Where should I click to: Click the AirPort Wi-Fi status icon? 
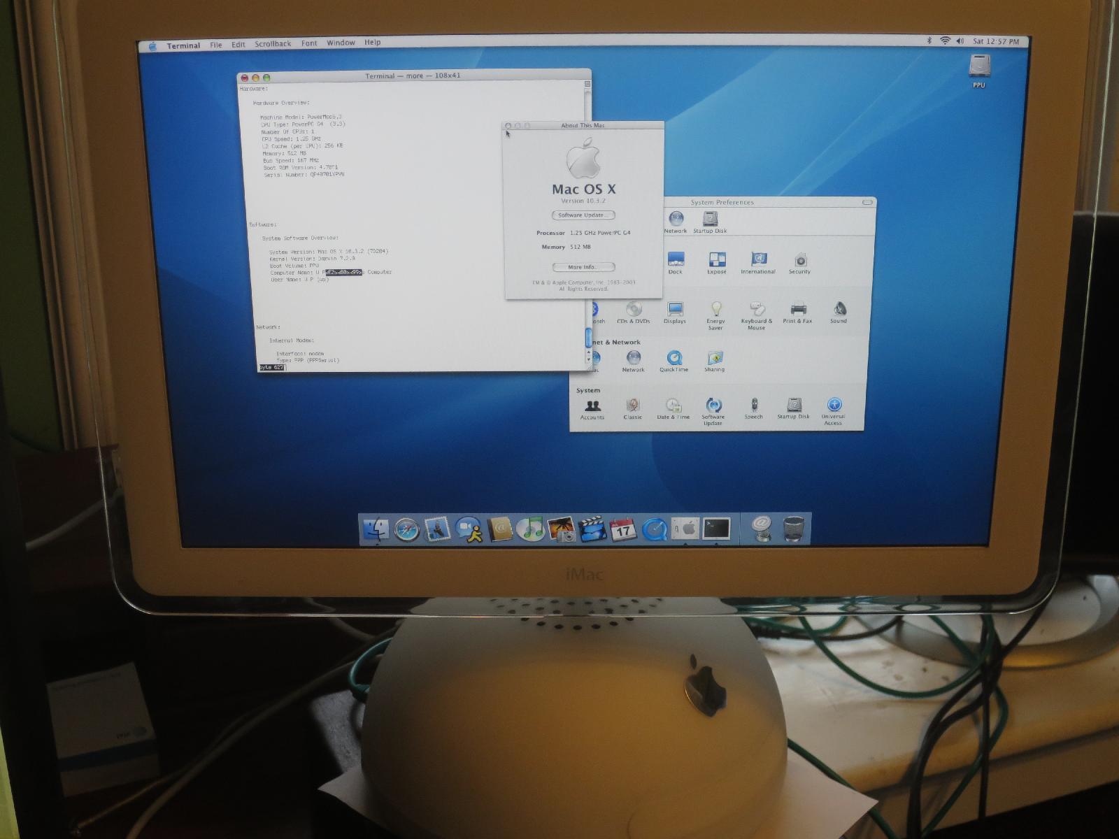(945, 41)
